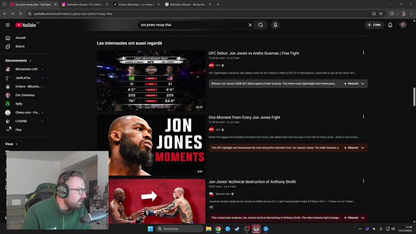Bookmark this page with the star
The width and height of the screenshot is (416, 234).
[381, 14]
